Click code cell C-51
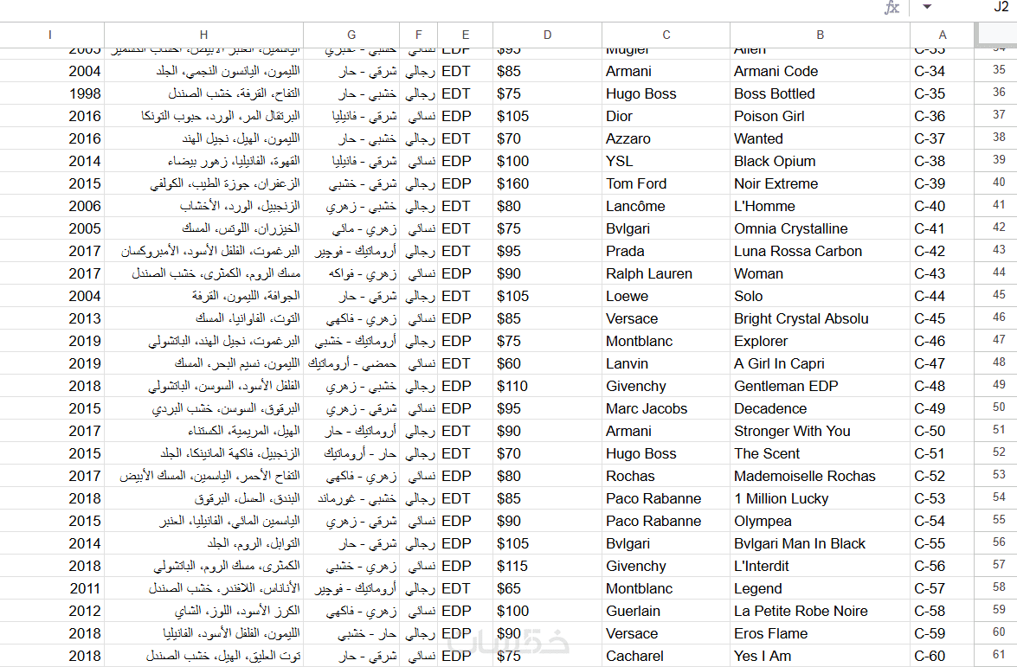Image resolution: width=1017 pixels, height=667 pixels. (942, 453)
